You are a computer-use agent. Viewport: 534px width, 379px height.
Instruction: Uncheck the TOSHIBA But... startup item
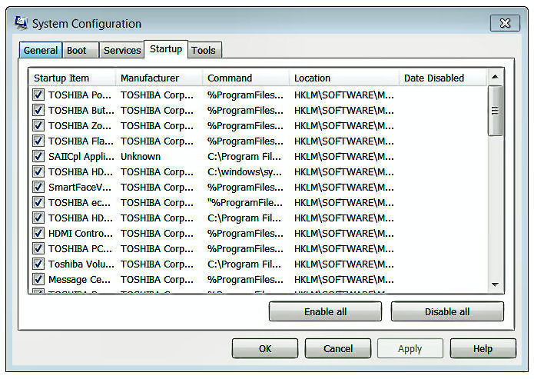coord(38,110)
